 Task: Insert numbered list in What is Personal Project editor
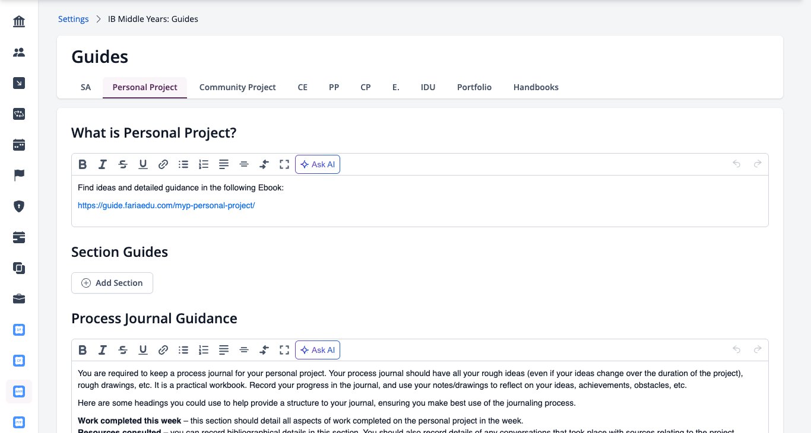click(x=204, y=164)
